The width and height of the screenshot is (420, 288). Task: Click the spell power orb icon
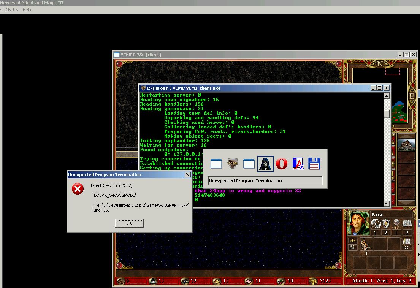(x=396, y=224)
